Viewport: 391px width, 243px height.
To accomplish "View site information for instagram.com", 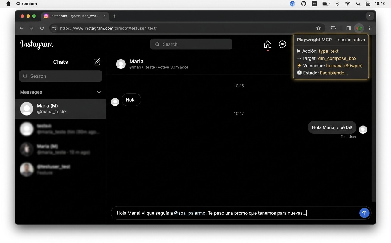I will 54,28.
